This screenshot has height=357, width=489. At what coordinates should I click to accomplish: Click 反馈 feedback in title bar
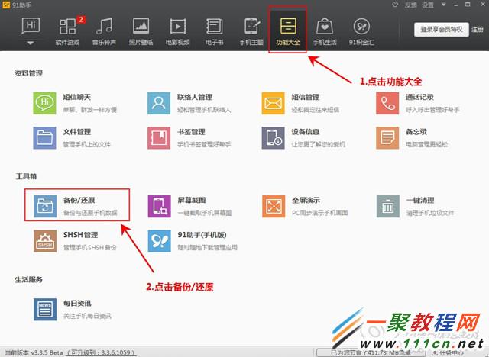point(410,5)
